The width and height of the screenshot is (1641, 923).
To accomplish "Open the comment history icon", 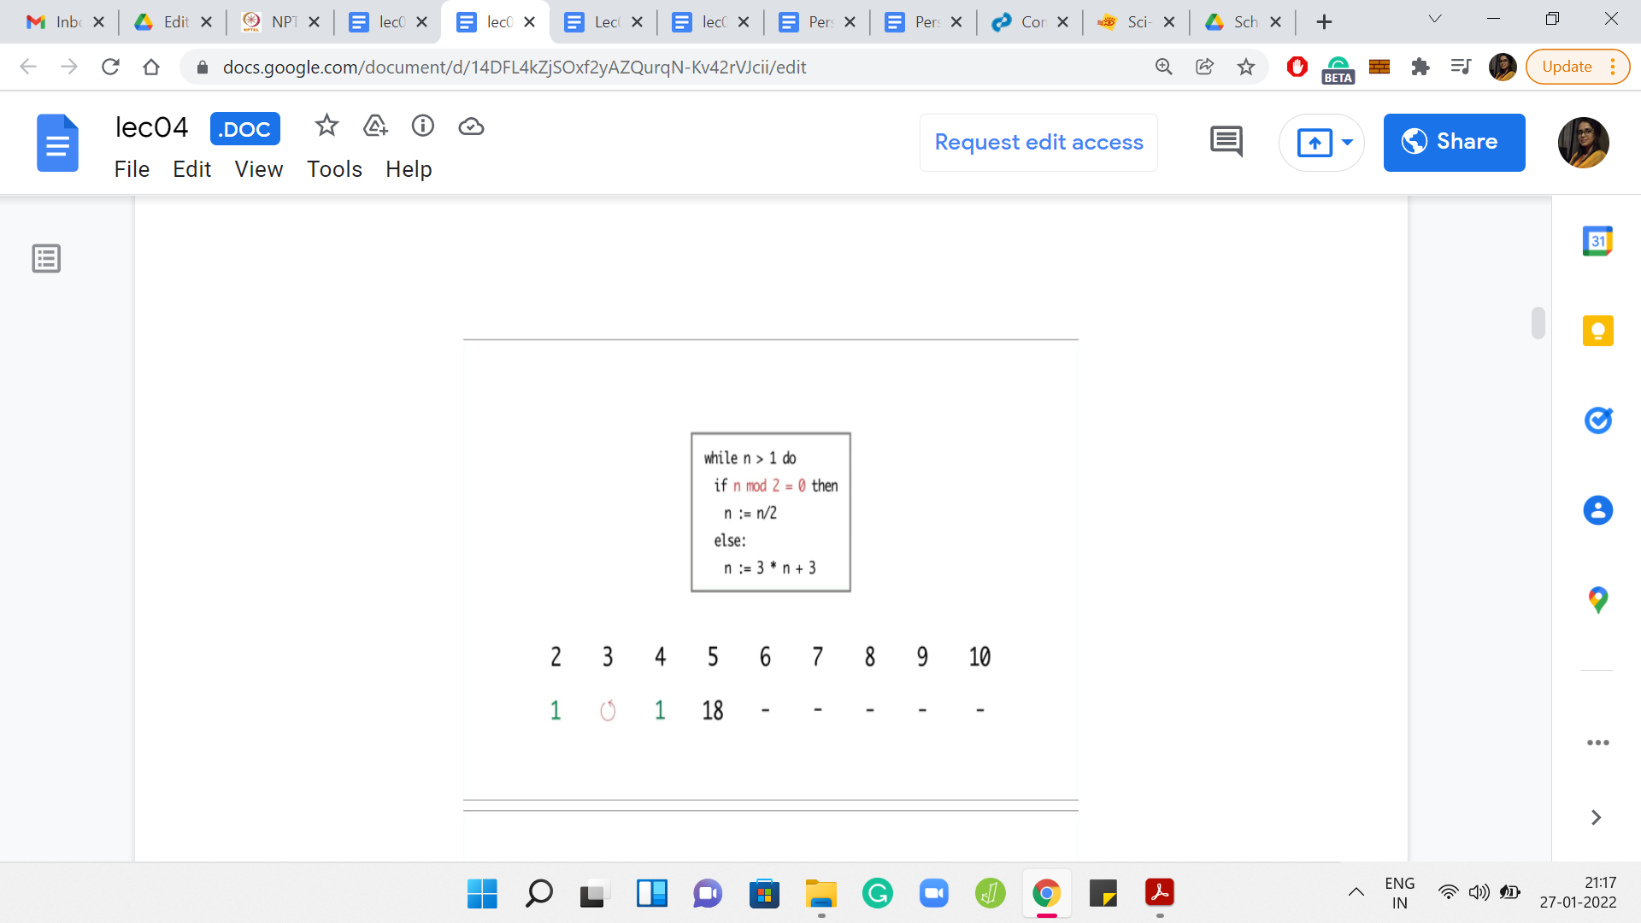I will [1226, 142].
